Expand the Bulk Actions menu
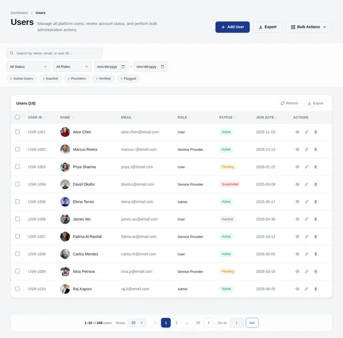The width and height of the screenshot is (343, 338). [309, 27]
